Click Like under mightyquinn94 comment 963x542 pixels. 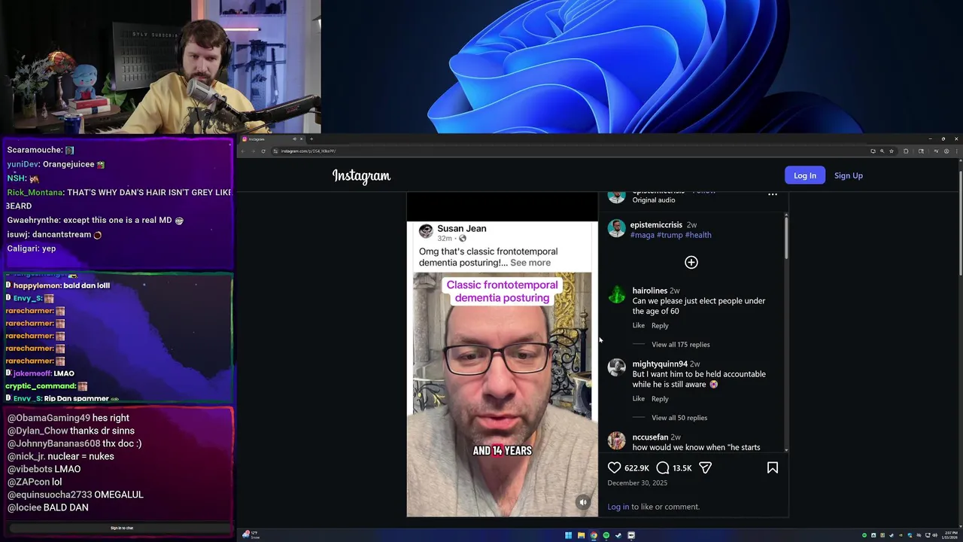point(638,398)
